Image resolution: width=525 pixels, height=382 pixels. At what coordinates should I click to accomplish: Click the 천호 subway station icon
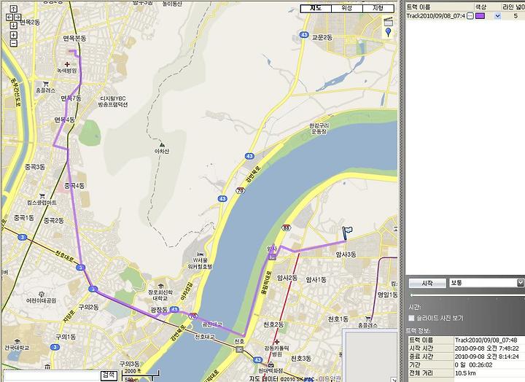239,349
